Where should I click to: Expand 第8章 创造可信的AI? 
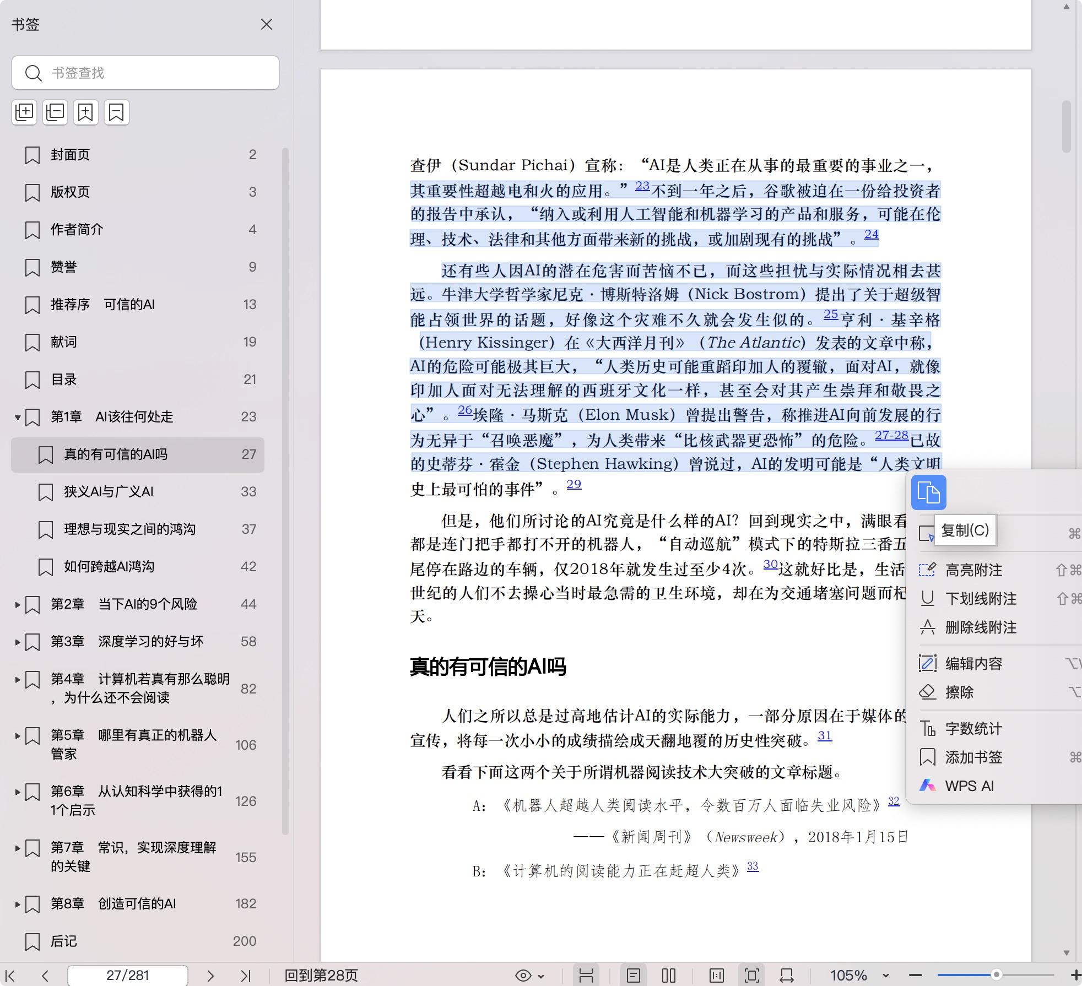pos(18,904)
